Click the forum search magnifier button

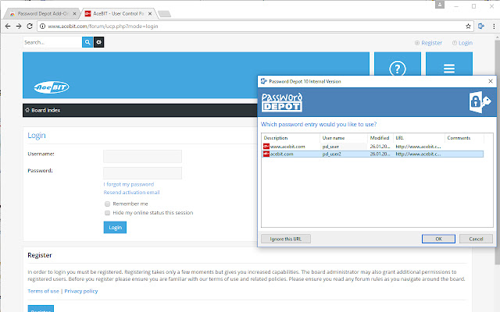point(87,42)
